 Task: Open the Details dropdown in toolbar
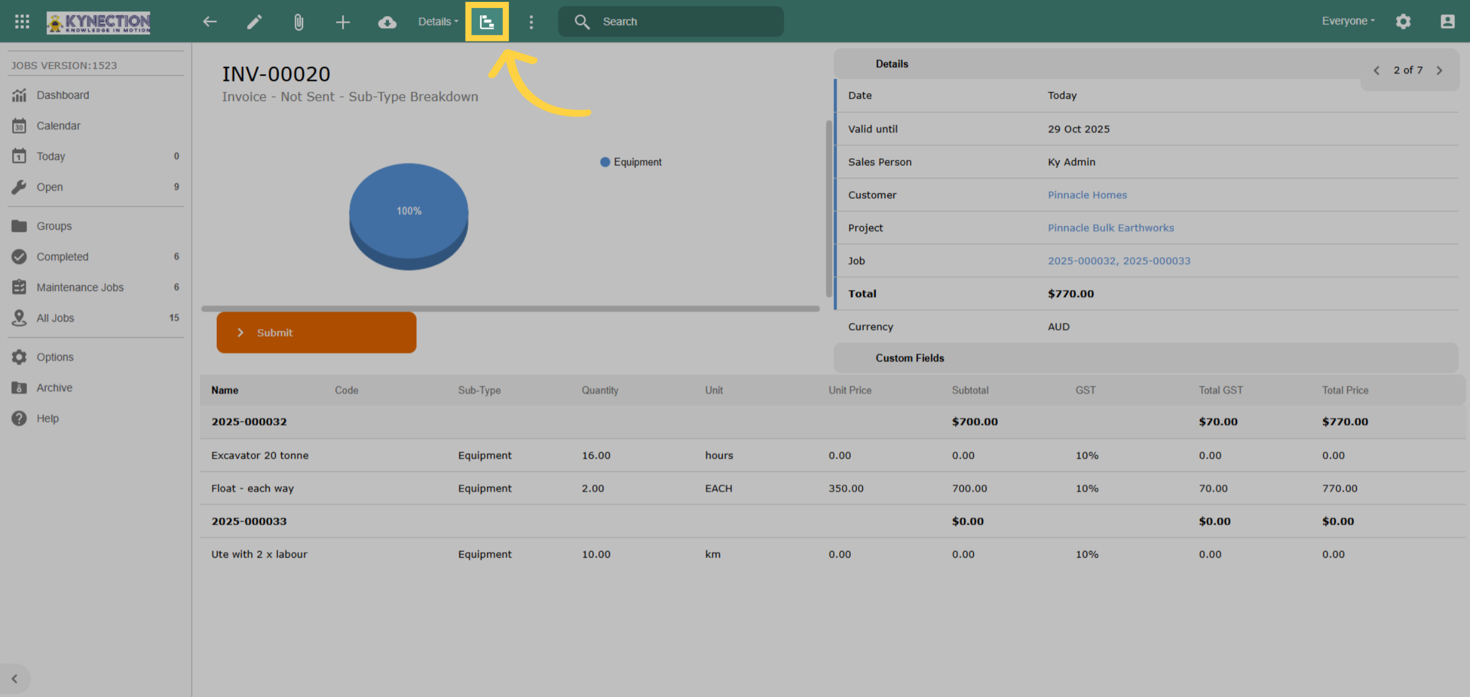tap(438, 22)
